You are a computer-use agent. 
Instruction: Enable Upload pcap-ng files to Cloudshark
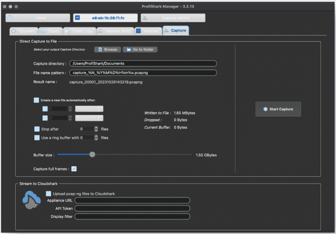pyautogui.click(x=49, y=194)
